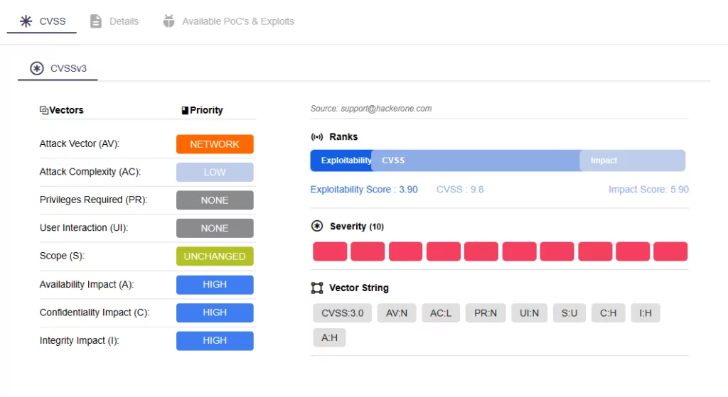This screenshot has height=397, width=728.
Task: Click the document icon beside Details
Action: [96, 21]
